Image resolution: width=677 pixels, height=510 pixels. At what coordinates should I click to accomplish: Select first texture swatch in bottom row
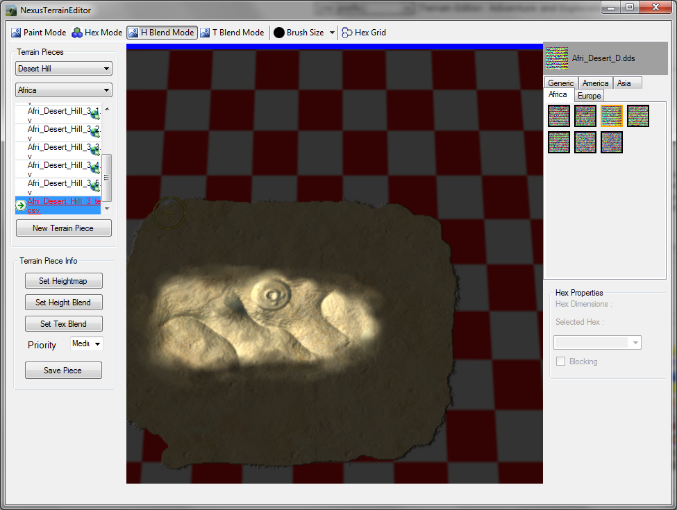pyautogui.click(x=559, y=142)
